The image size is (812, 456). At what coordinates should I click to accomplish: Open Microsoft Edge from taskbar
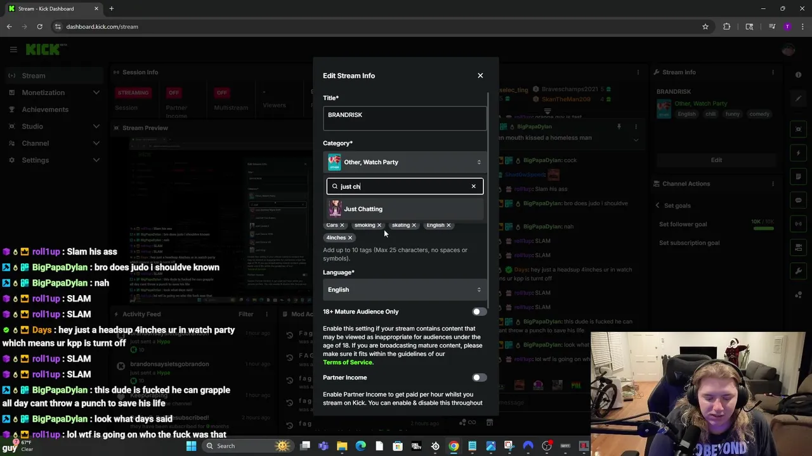point(360,446)
